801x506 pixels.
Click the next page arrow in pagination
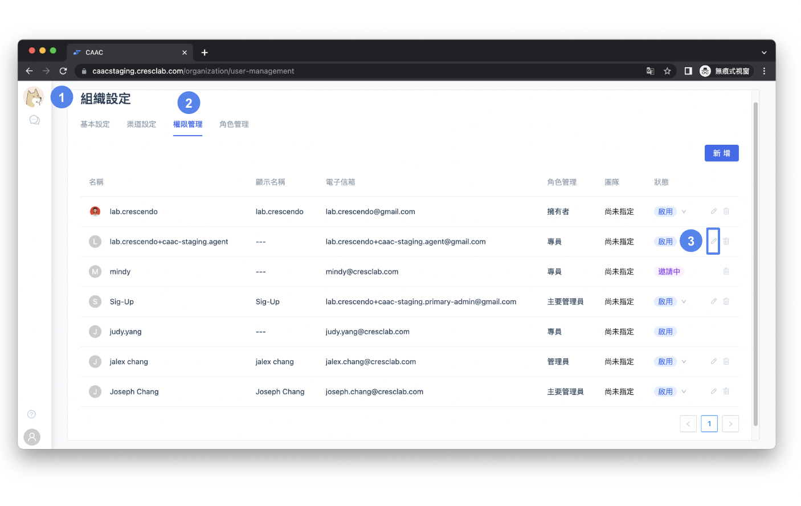[x=730, y=424]
